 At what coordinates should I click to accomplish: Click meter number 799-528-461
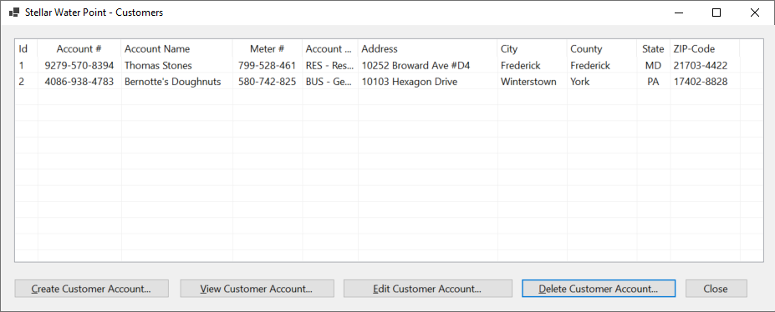[267, 66]
